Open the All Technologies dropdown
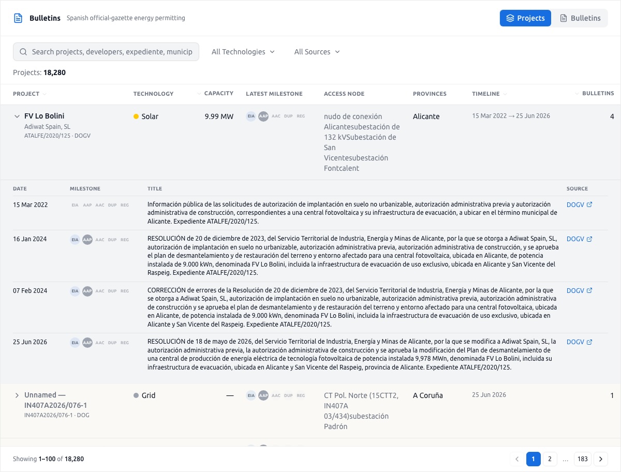 243,52
